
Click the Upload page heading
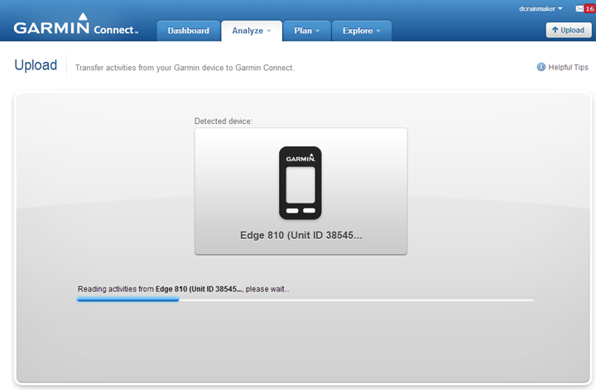click(x=36, y=65)
